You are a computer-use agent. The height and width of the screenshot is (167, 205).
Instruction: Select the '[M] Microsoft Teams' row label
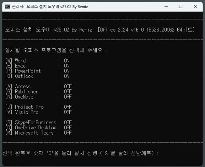tap(29, 133)
